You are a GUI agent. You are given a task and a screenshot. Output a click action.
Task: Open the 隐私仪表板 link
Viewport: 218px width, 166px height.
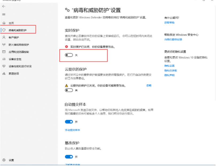[x=171, y=70]
